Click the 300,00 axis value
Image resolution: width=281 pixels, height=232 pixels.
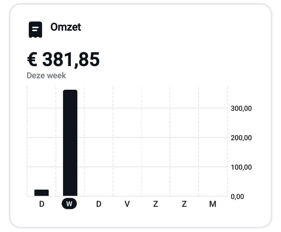click(241, 108)
